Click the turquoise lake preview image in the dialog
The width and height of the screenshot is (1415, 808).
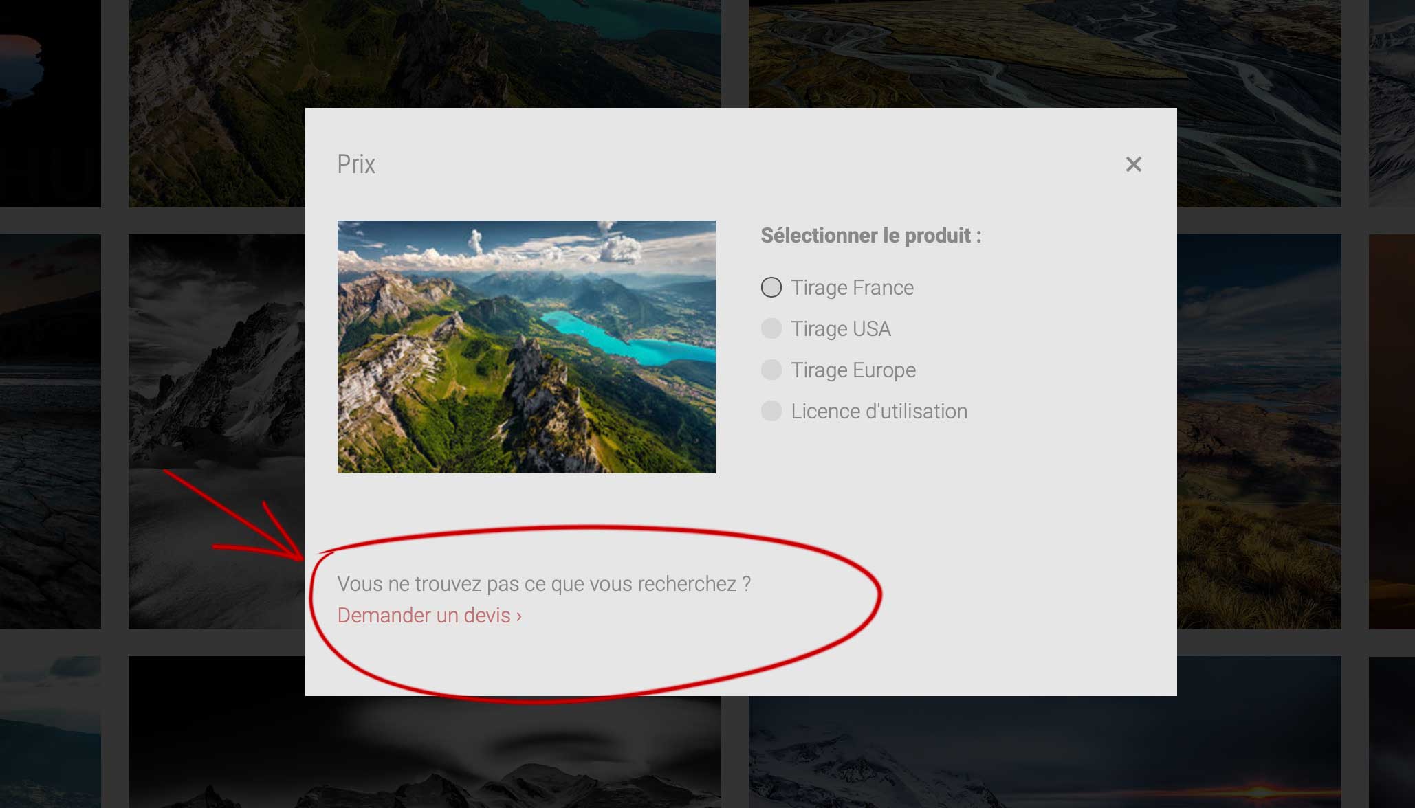526,346
